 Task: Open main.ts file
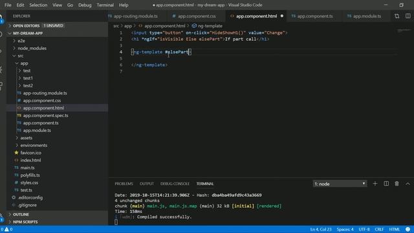[57, 168]
